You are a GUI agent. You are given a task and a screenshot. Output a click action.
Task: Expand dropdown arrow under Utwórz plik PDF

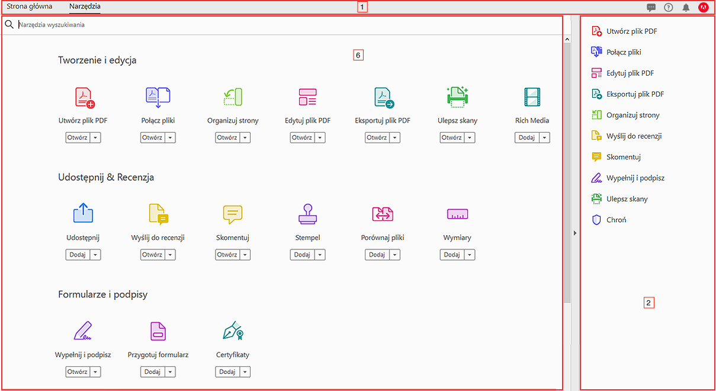click(95, 137)
